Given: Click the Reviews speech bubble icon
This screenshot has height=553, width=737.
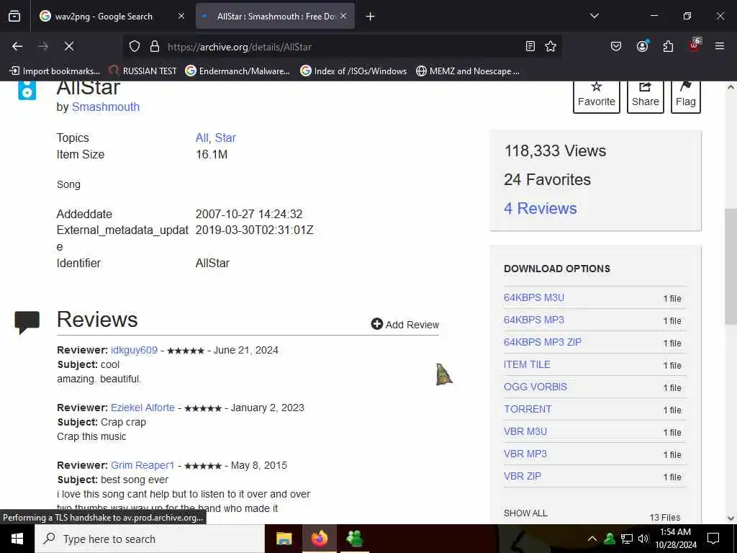Looking at the screenshot, I should [x=27, y=323].
